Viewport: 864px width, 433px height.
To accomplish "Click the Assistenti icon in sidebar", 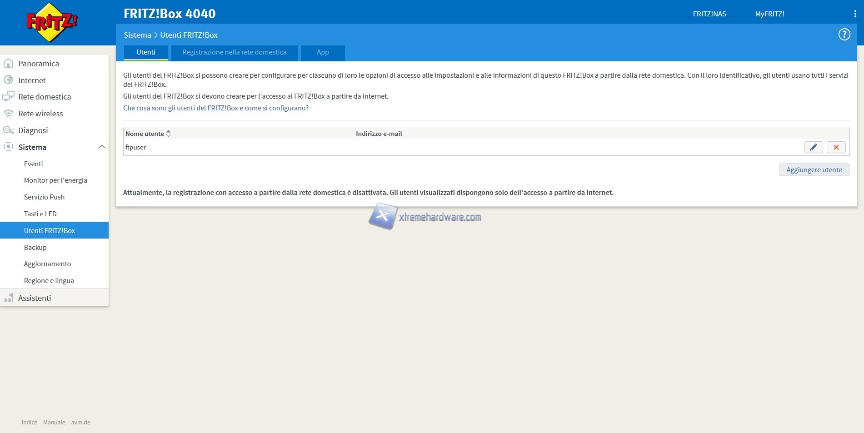I will [x=8, y=298].
